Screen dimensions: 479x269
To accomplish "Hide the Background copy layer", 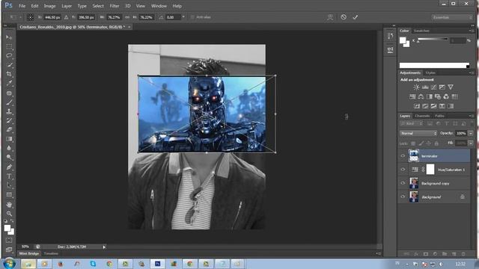I will click(403, 183).
